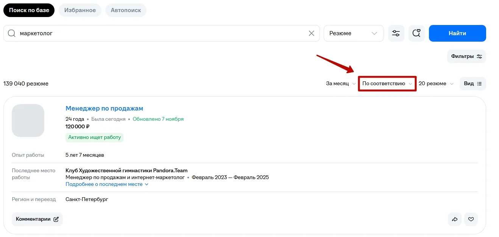Viewport: 499px width, 237px height.
Task: Open Менеджер по продажам resume link
Action: (x=104, y=109)
